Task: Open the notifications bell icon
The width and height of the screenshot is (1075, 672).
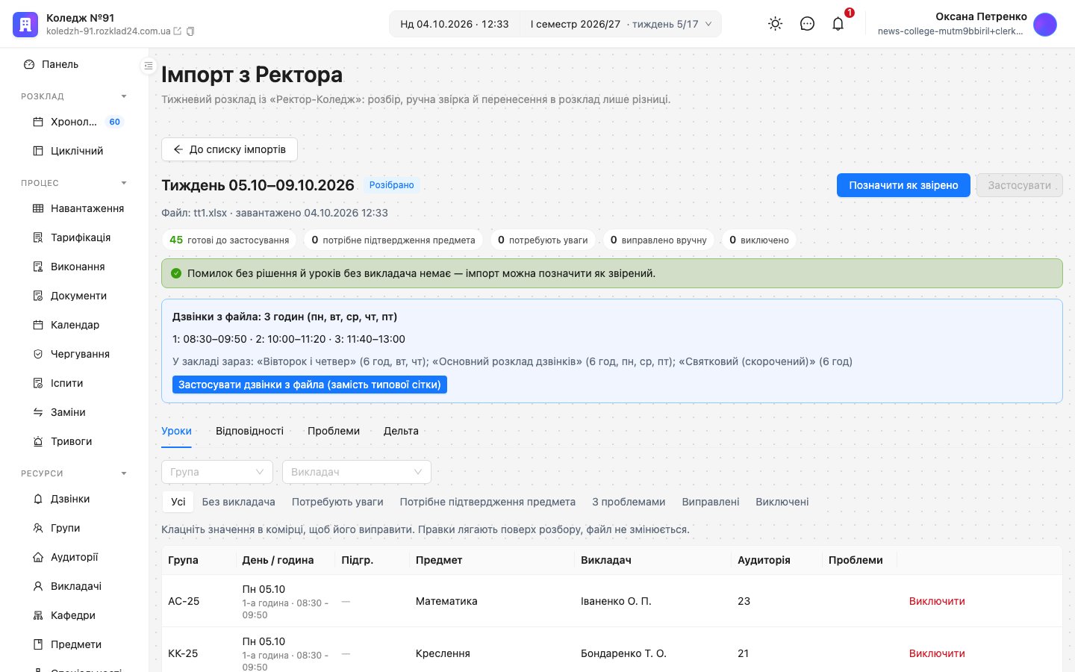Action: 838,24
